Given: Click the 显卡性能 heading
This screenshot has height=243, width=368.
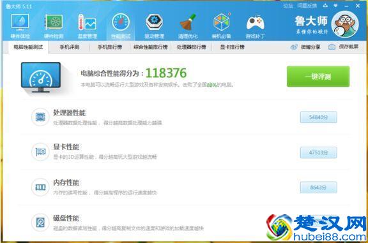Looking at the screenshot, I should click(x=66, y=147).
